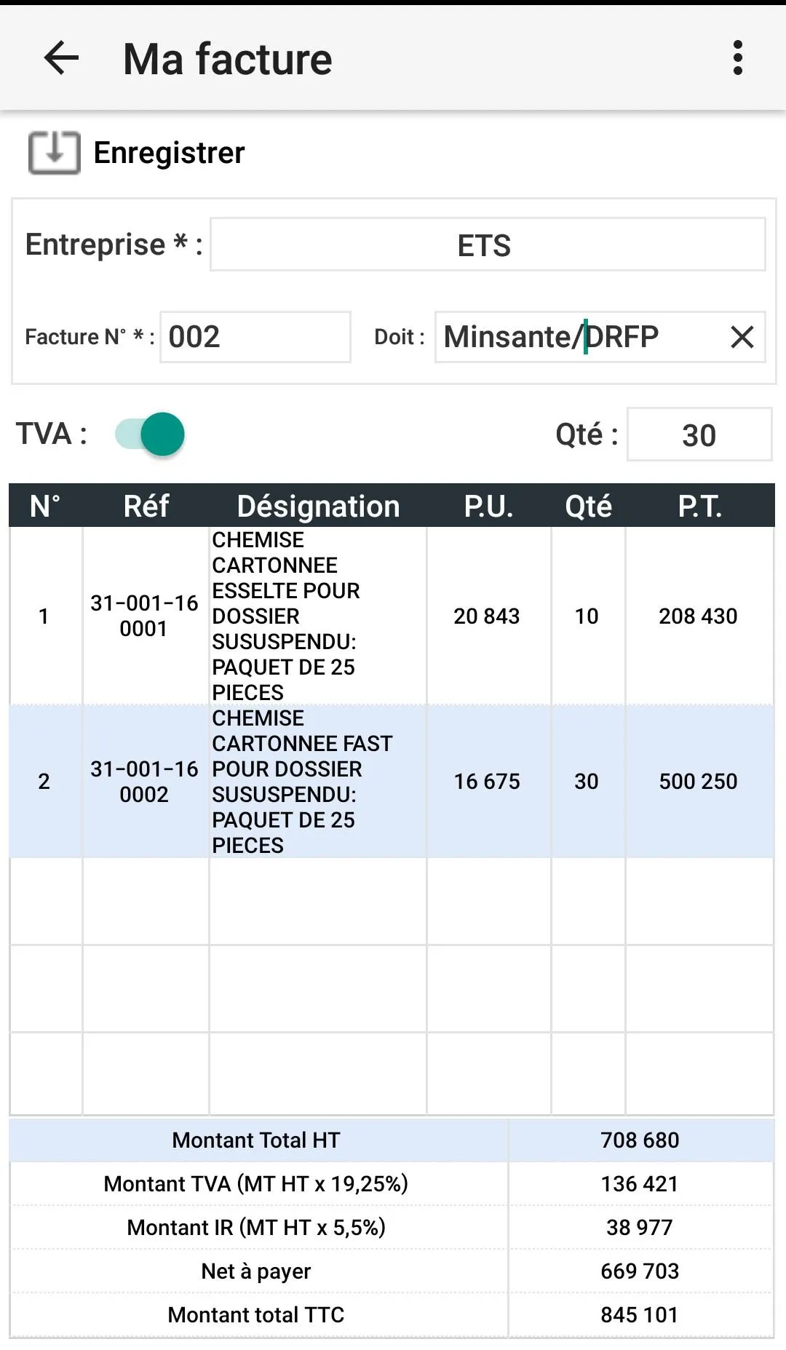Click the TVA amount 136 421
Viewport: 786px width, 1350px height.
(640, 1183)
